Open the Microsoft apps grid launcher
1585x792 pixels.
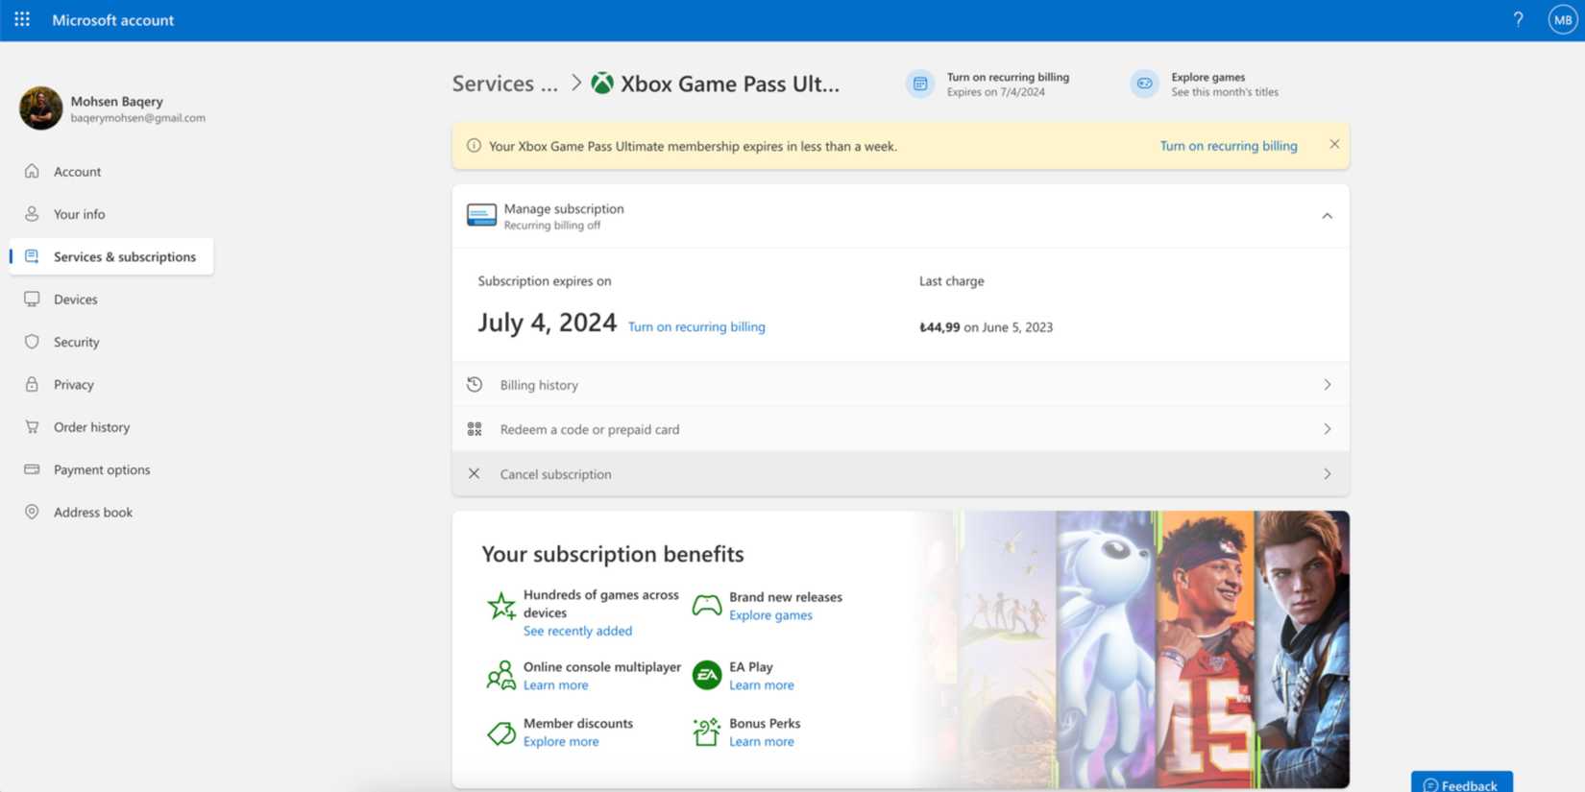[22, 19]
